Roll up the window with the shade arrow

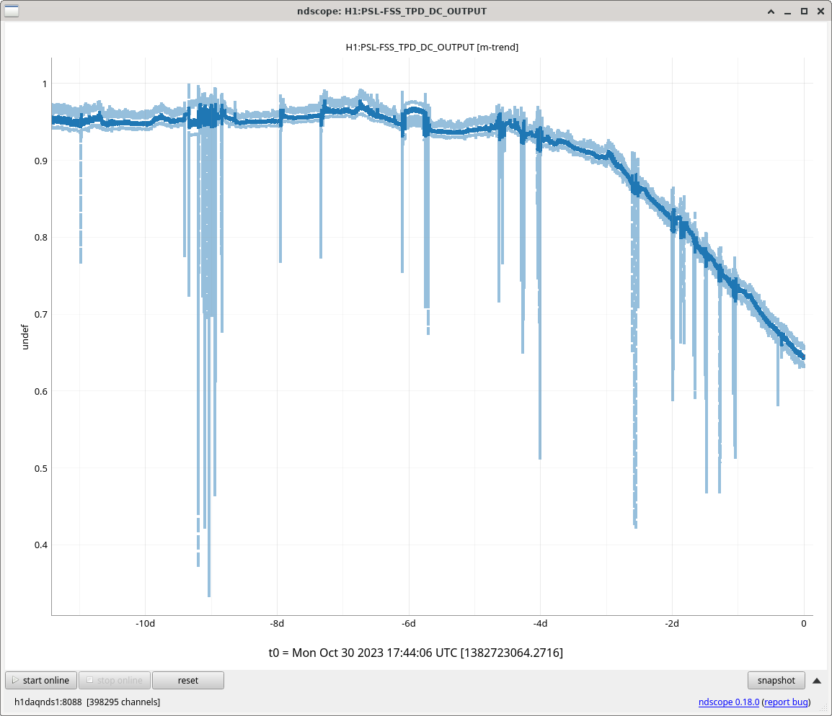click(x=772, y=12)
